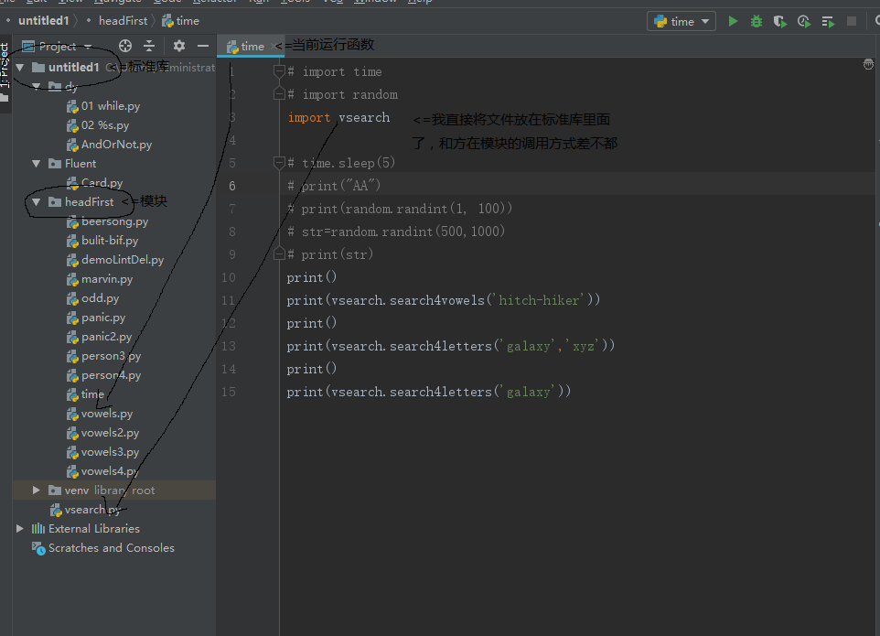
Task: Hide the project panel with minus icon
Action: click(203, 46)
